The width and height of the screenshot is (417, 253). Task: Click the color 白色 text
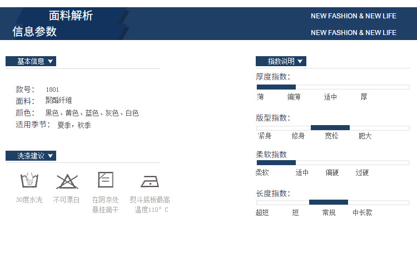click(x=132, y=113)
